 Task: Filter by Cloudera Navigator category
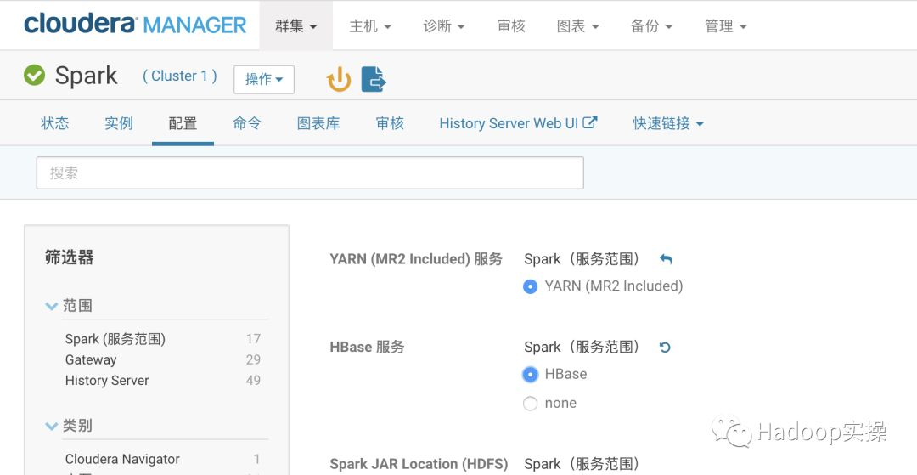tap(122, 459)
